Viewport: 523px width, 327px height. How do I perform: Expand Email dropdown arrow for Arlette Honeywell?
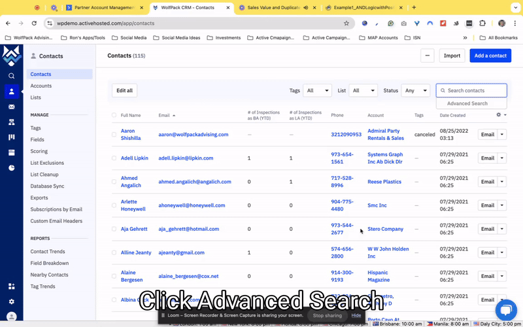tap(502, 205)
